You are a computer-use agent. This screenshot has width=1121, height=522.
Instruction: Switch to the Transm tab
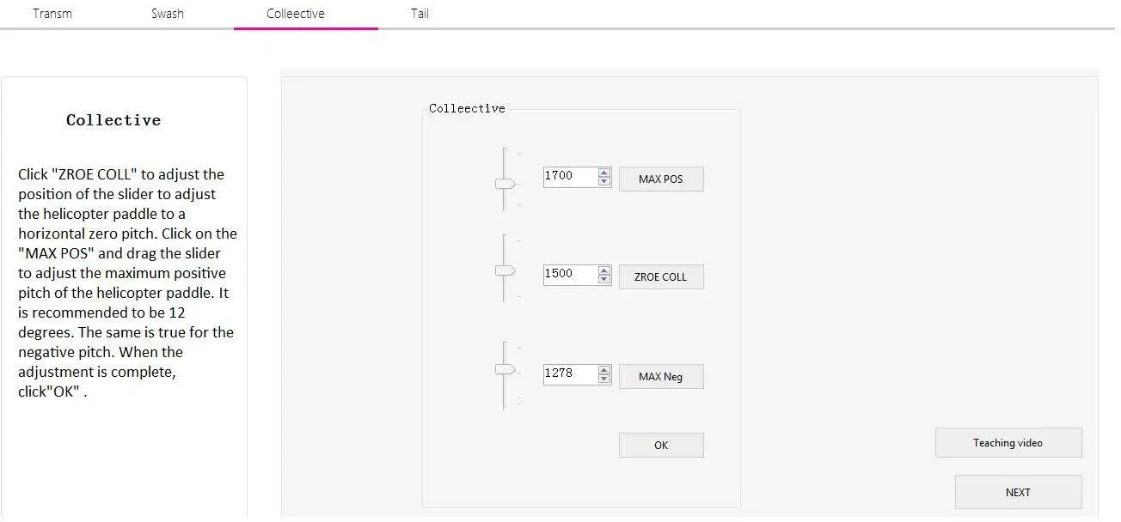click(52, 14)
